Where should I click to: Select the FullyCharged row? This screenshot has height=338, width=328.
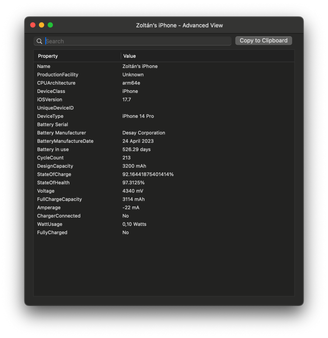pyautogui.click(x=164, y=232)
